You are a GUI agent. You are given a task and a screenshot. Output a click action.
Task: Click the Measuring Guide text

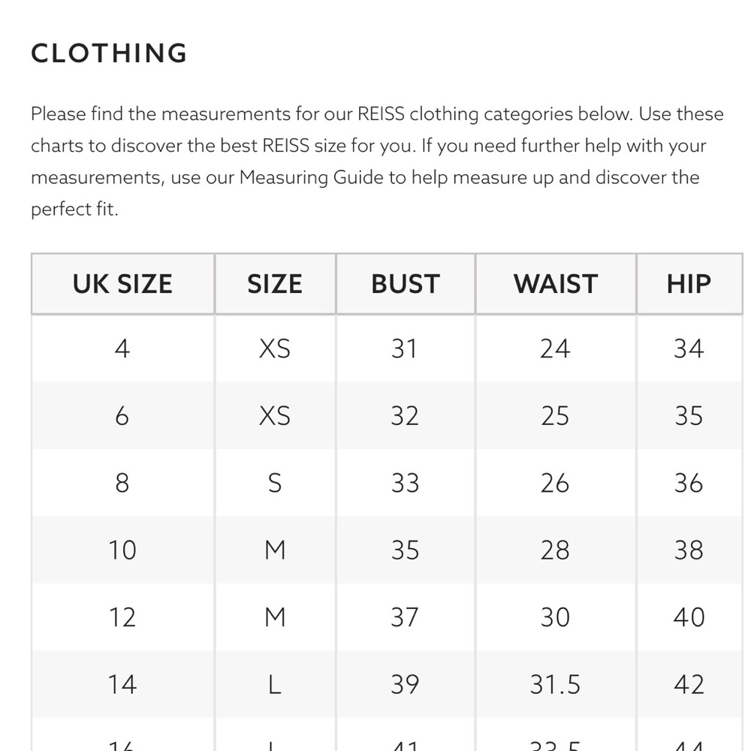312,178
